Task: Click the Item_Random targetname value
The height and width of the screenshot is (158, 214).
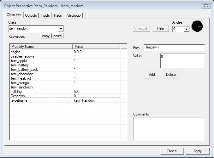Action: coord(84,100)
